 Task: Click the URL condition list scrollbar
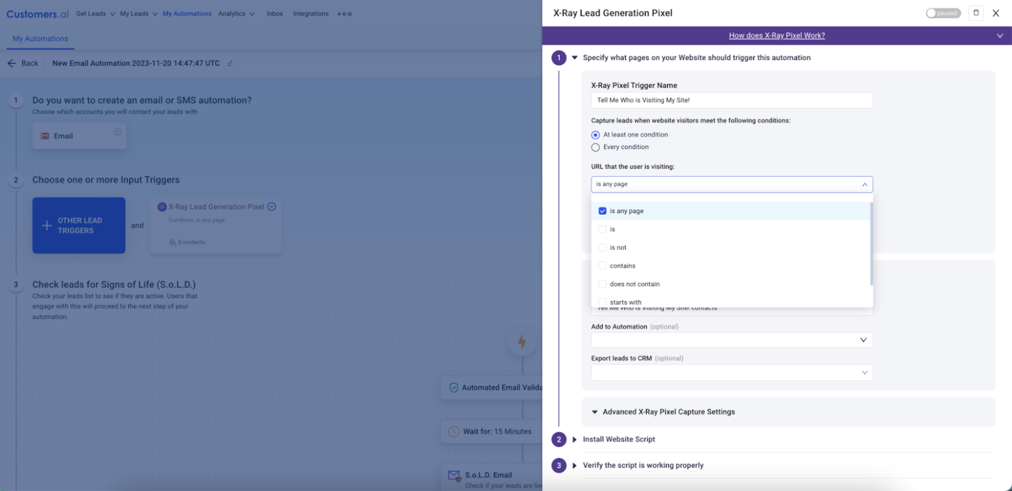[871, 244]
